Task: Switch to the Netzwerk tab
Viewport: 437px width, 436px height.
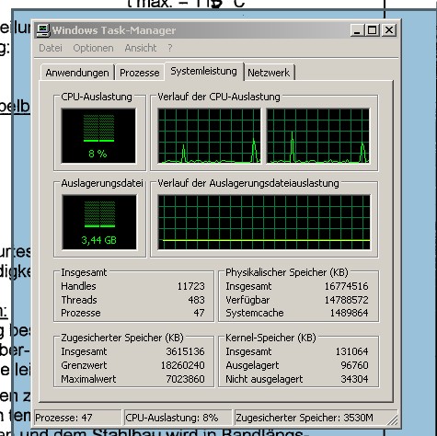Action: (x=269, y=73)
